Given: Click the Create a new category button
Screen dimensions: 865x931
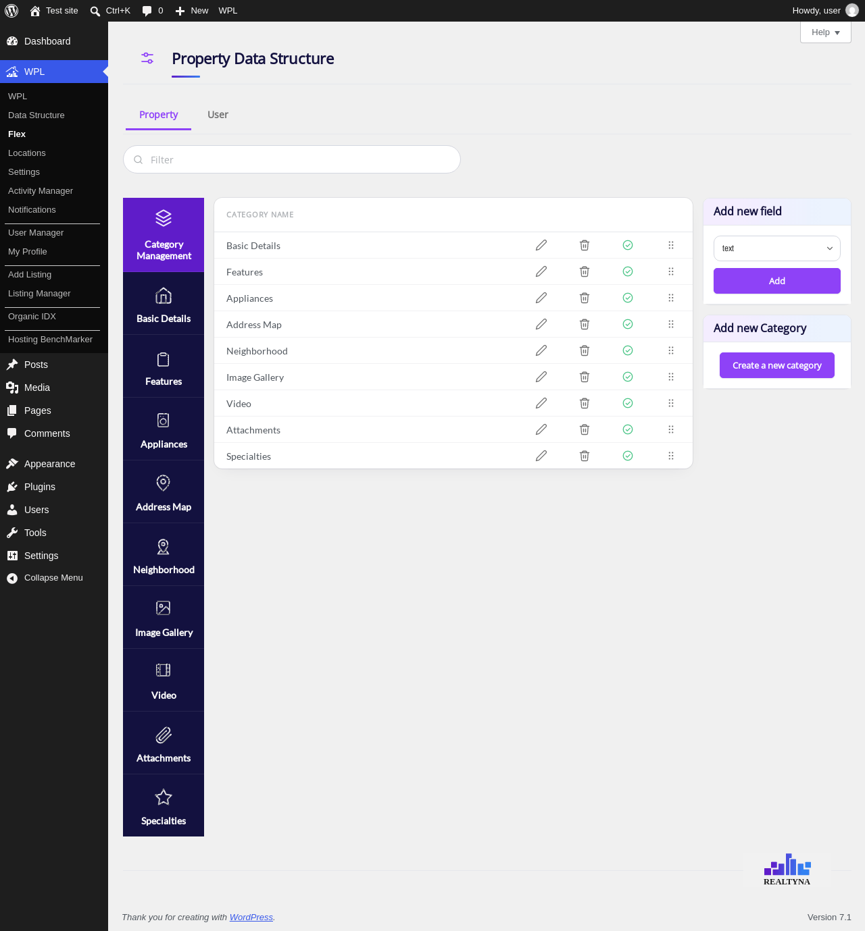Looking at the screenshot, I should point(777,365).
